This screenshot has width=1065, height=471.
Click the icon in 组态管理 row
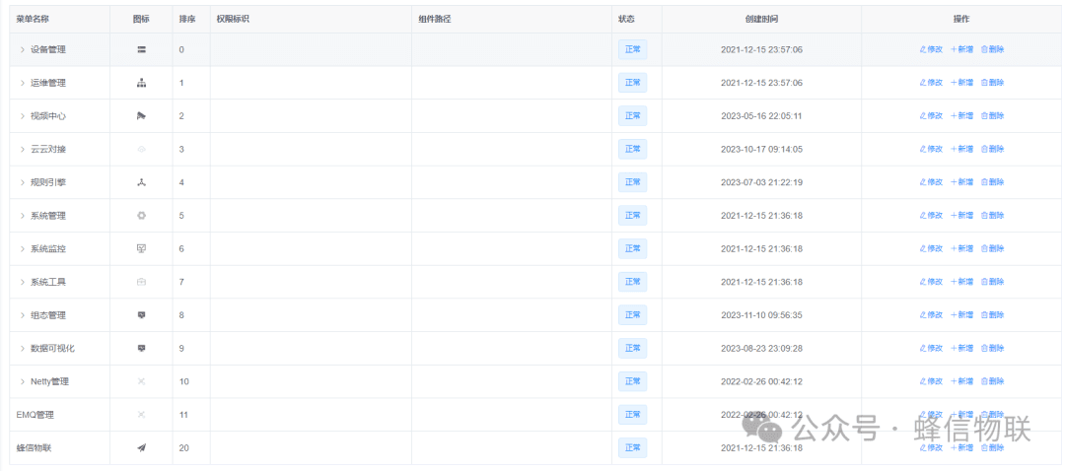pos(141,315)
